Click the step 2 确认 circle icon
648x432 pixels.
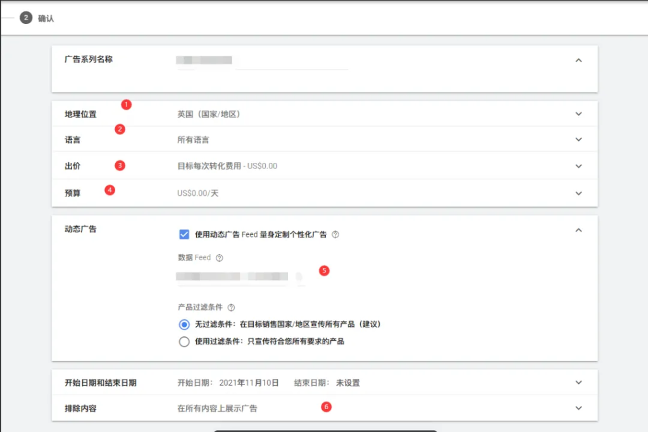(x=26, y=18)
